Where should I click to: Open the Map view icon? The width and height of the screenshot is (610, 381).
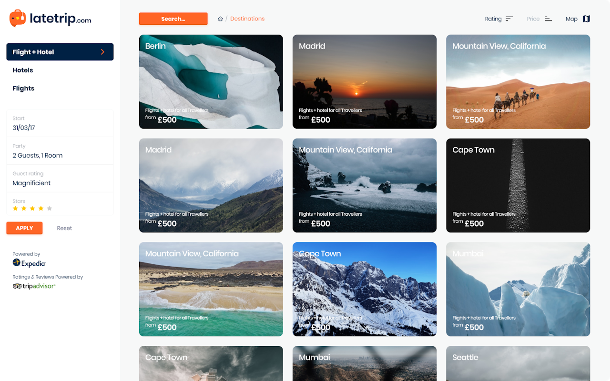pos(586,19)
